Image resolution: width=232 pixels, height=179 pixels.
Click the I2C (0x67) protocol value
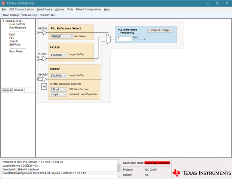[151, 170]
